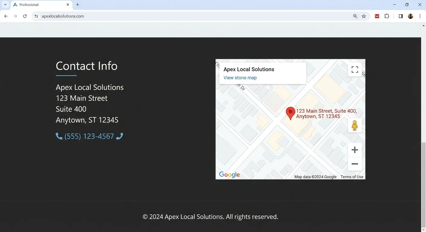Click the Map data ©2024 Google text
426x232 pixels.
[316, 177]
